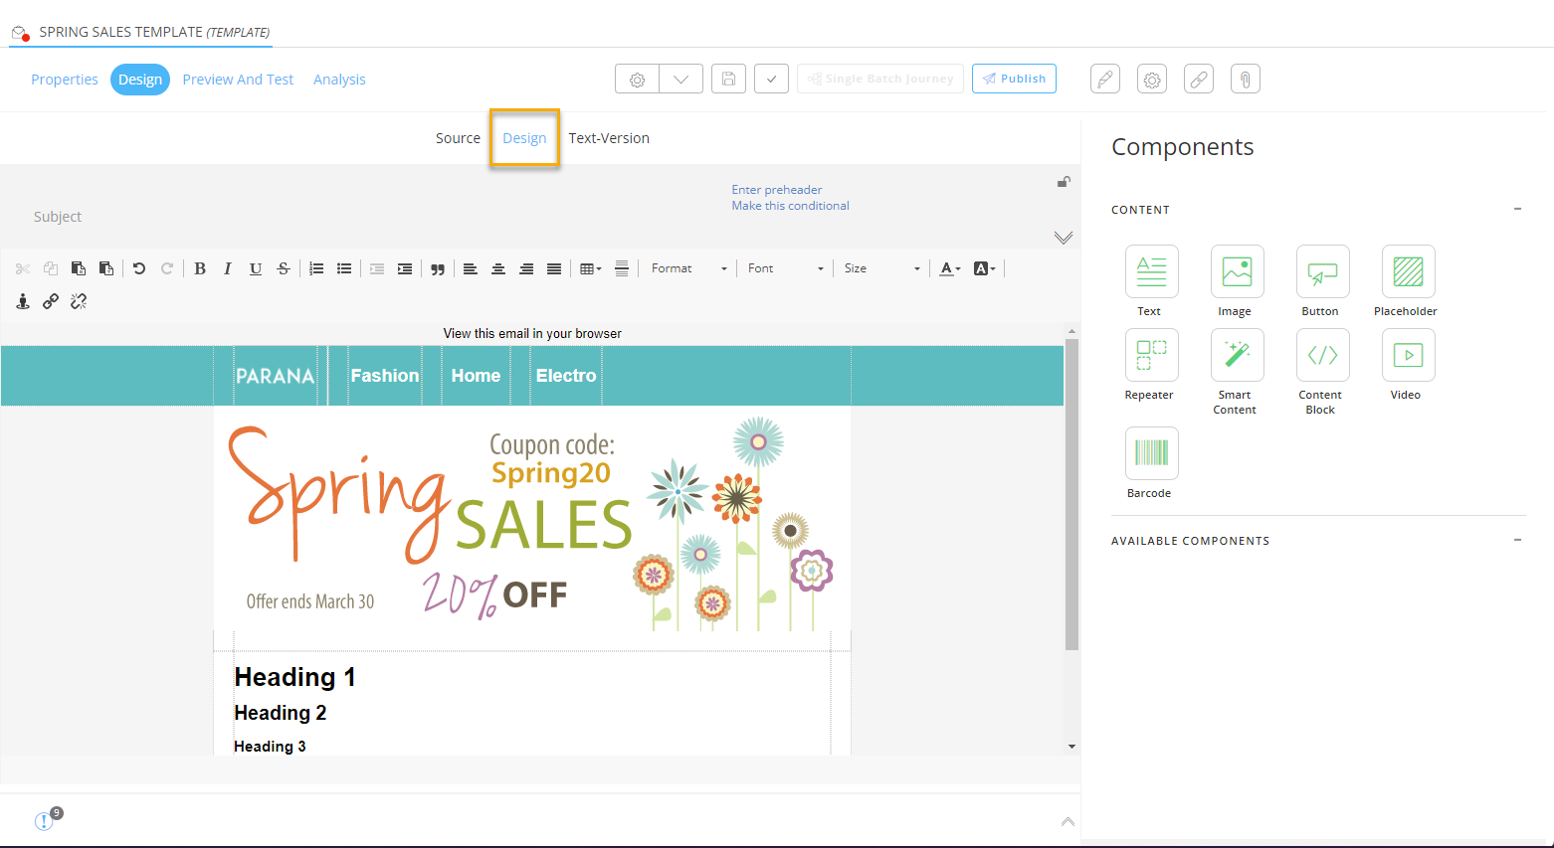Open the text color picker
Screen dimensions: 1554x848
pyautogui.click(x=950, y=269)
